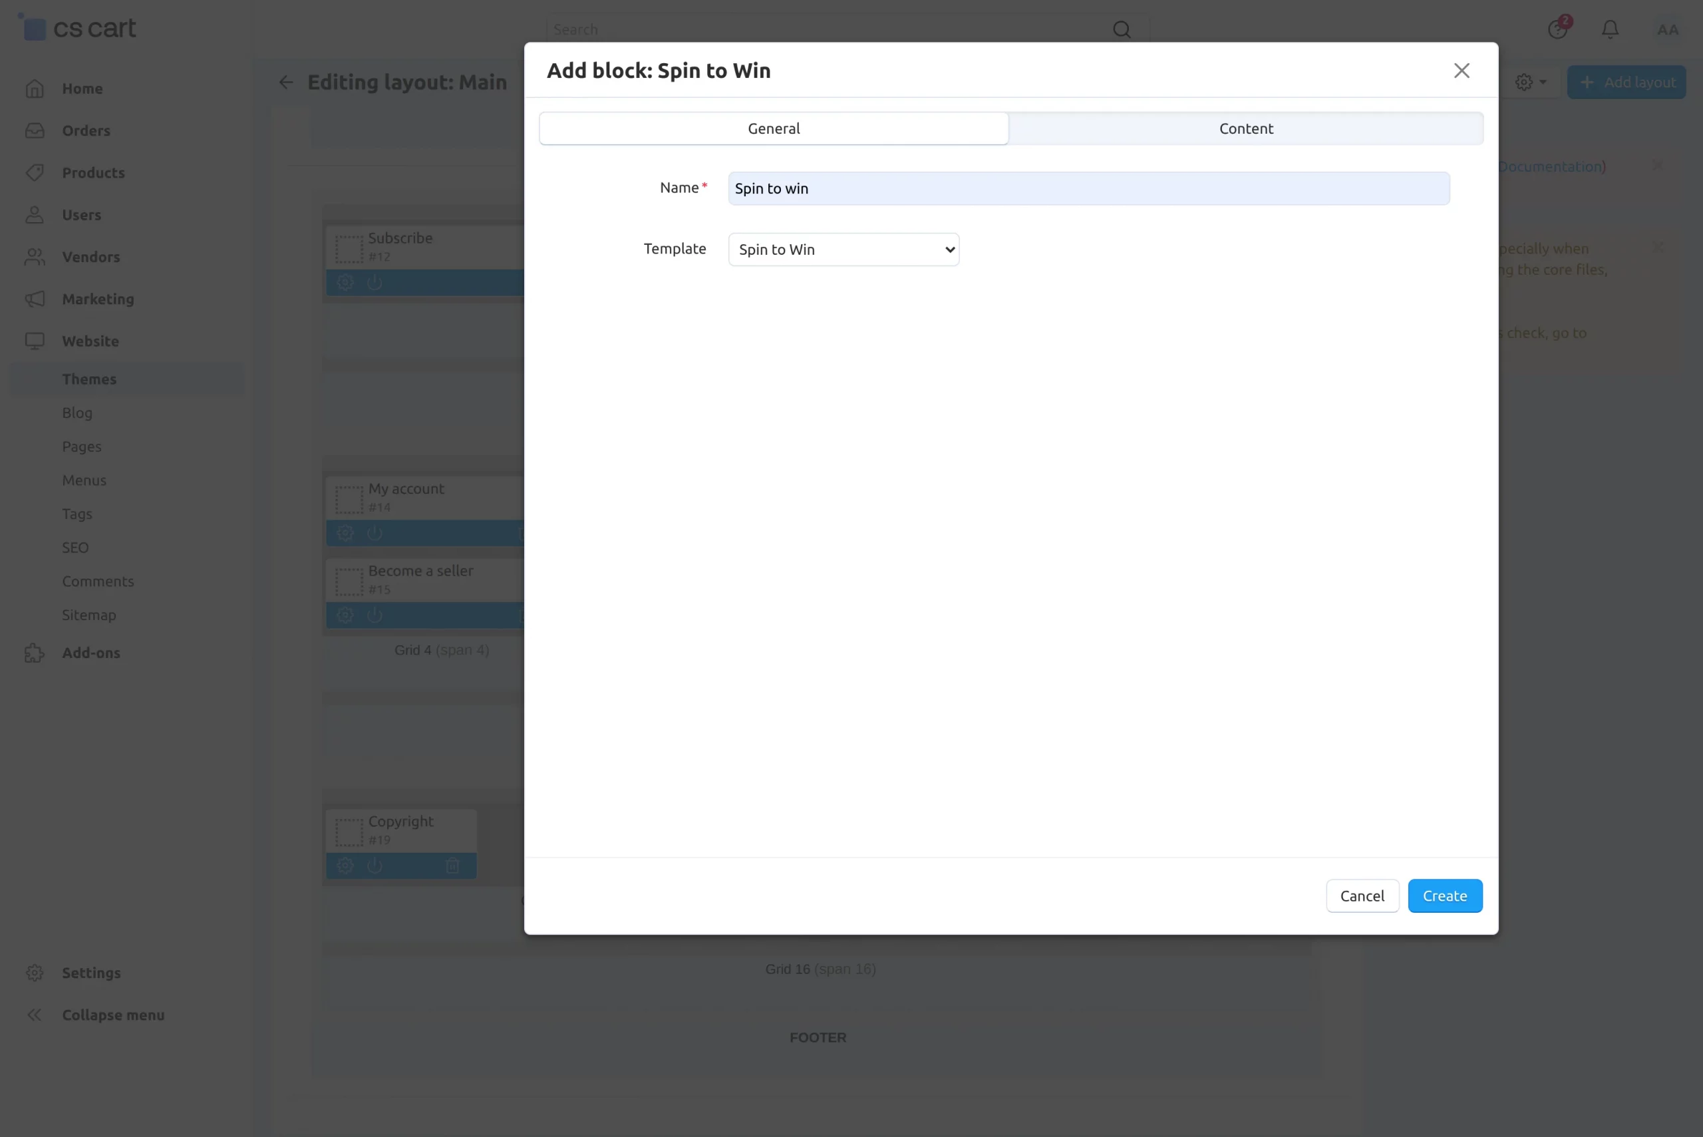Click the collapse menu double-chevron icon

34,1015
